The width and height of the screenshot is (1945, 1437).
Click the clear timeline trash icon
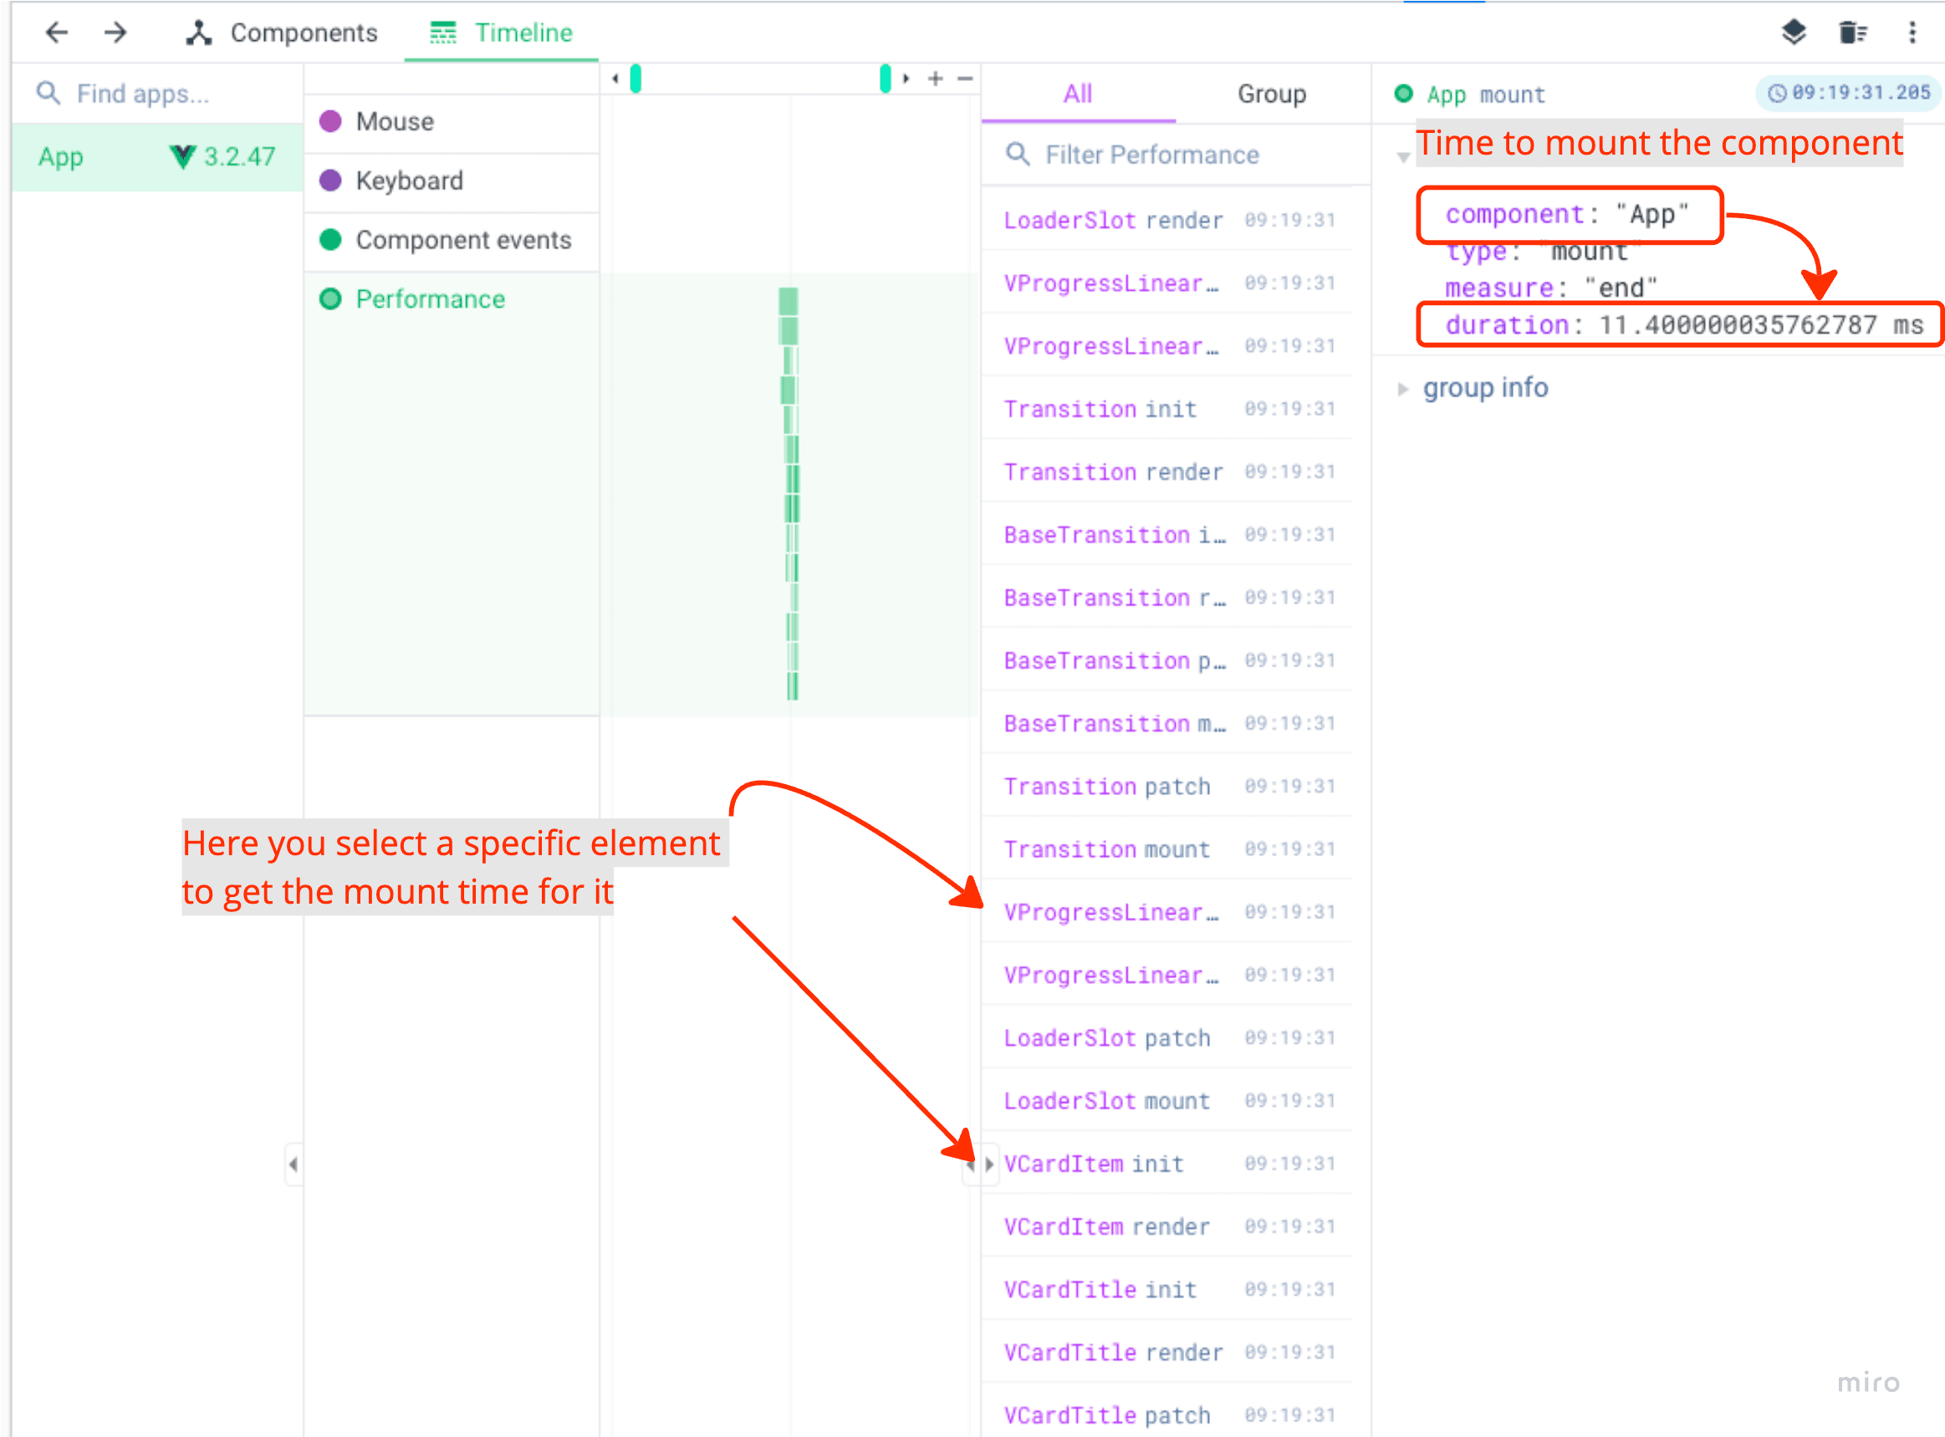point(1852,33)
